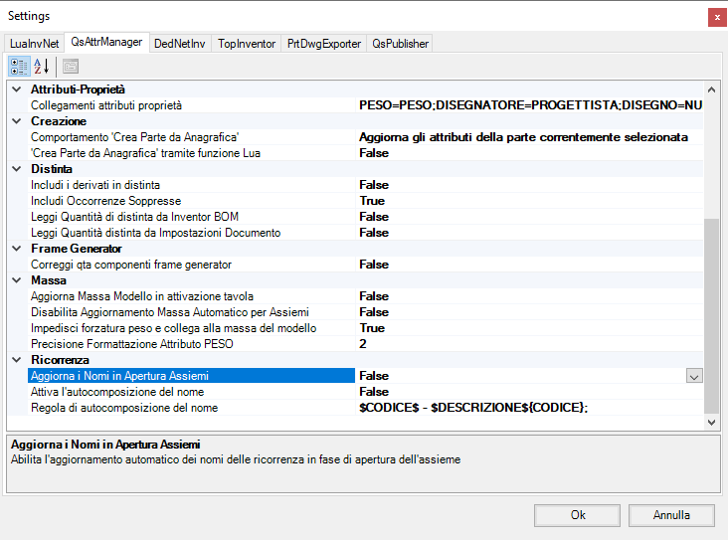The image size is (728, 540).
Task: Switch to Categorized view icon
Action: click(x=19, y=67)
